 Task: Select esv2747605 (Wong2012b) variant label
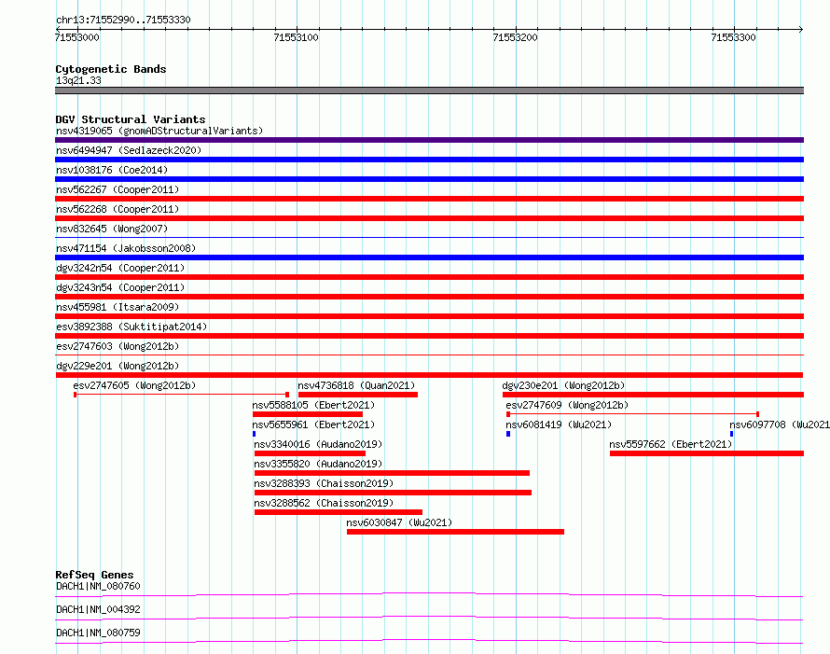pos(134,385)
